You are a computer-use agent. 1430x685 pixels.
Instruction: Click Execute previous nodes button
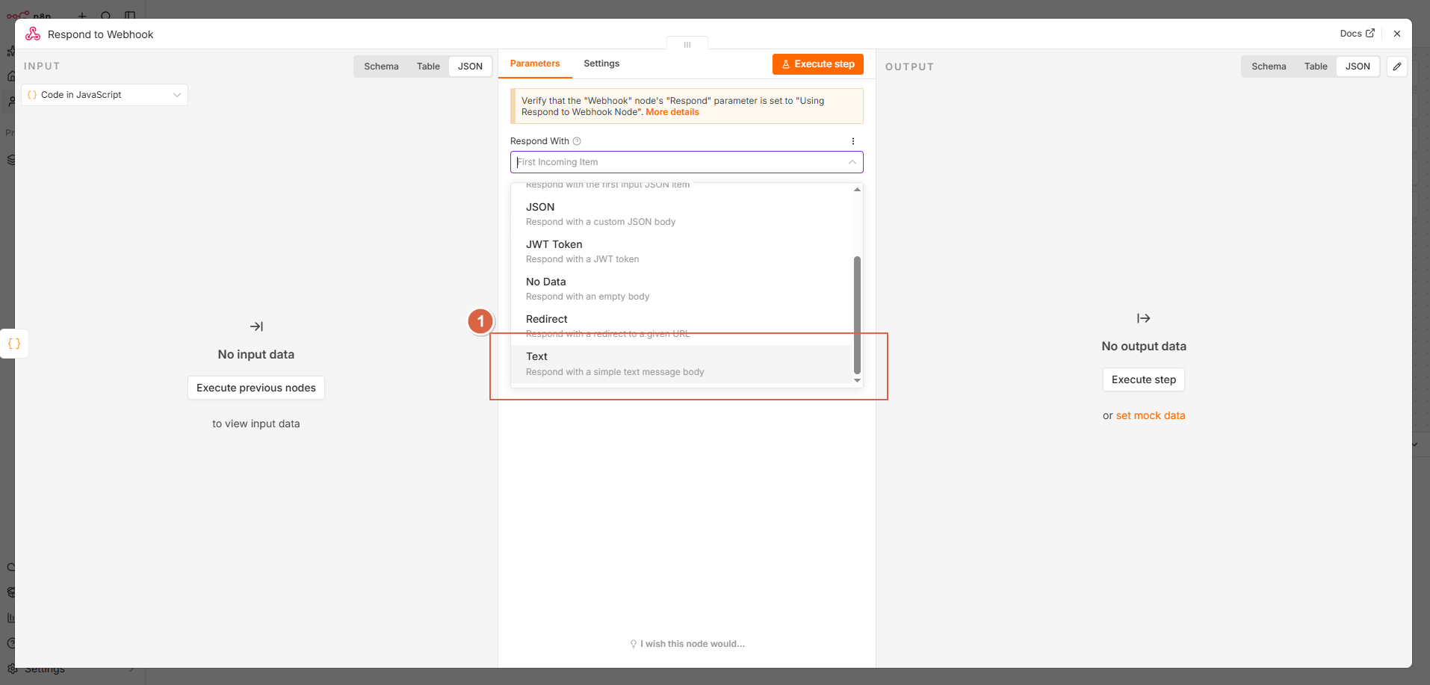pos(256,388)
